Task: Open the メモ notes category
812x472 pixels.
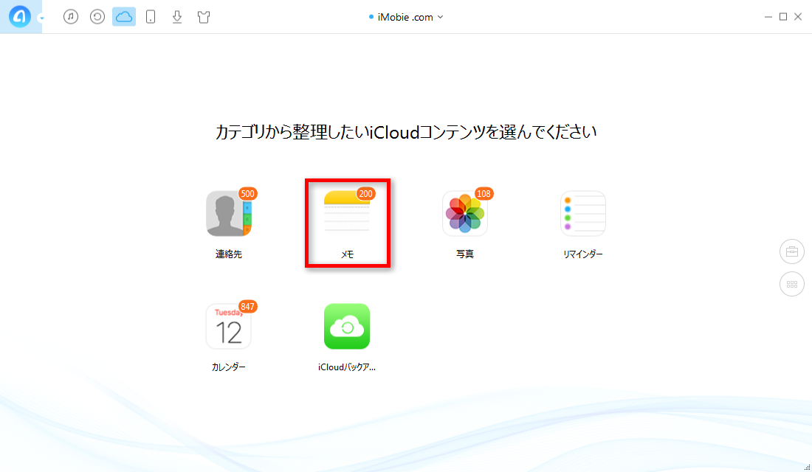Action: (x=347, y=214)
